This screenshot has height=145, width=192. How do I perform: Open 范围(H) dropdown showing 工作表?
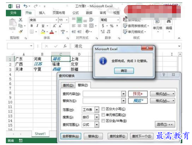coord(97,110)
